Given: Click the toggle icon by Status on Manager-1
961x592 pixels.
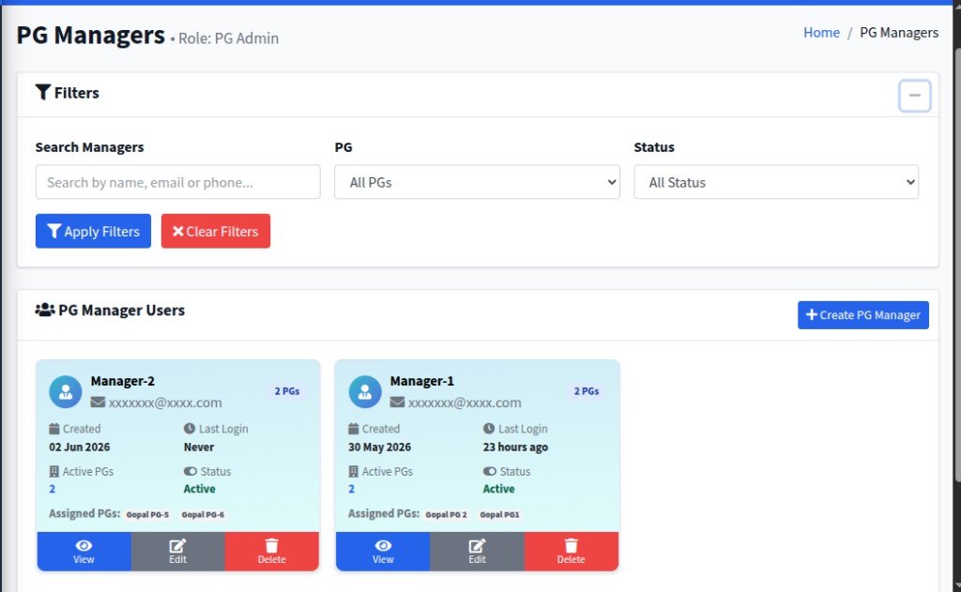Looking at the screenshot, I should tap(490, 471).
